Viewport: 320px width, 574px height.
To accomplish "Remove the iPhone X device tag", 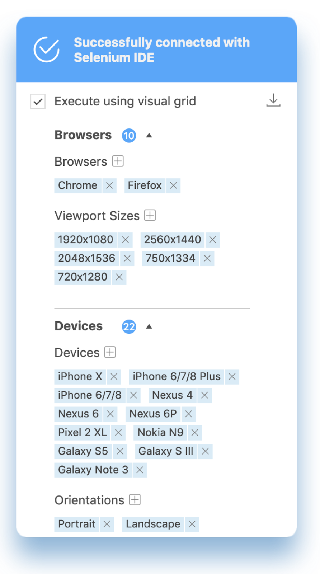I will click(x=114, y=377).
